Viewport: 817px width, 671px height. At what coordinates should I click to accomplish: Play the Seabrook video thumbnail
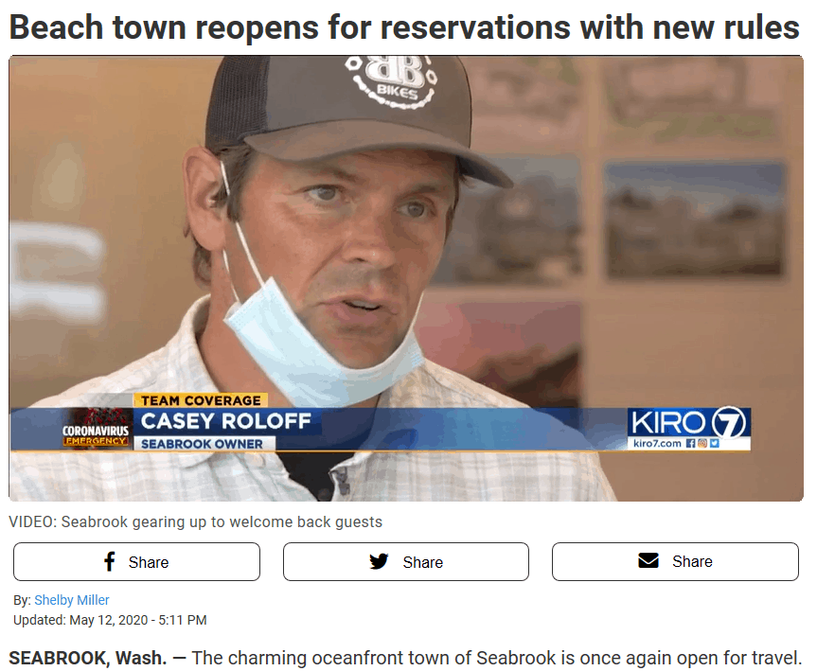(x=406, y=278)
